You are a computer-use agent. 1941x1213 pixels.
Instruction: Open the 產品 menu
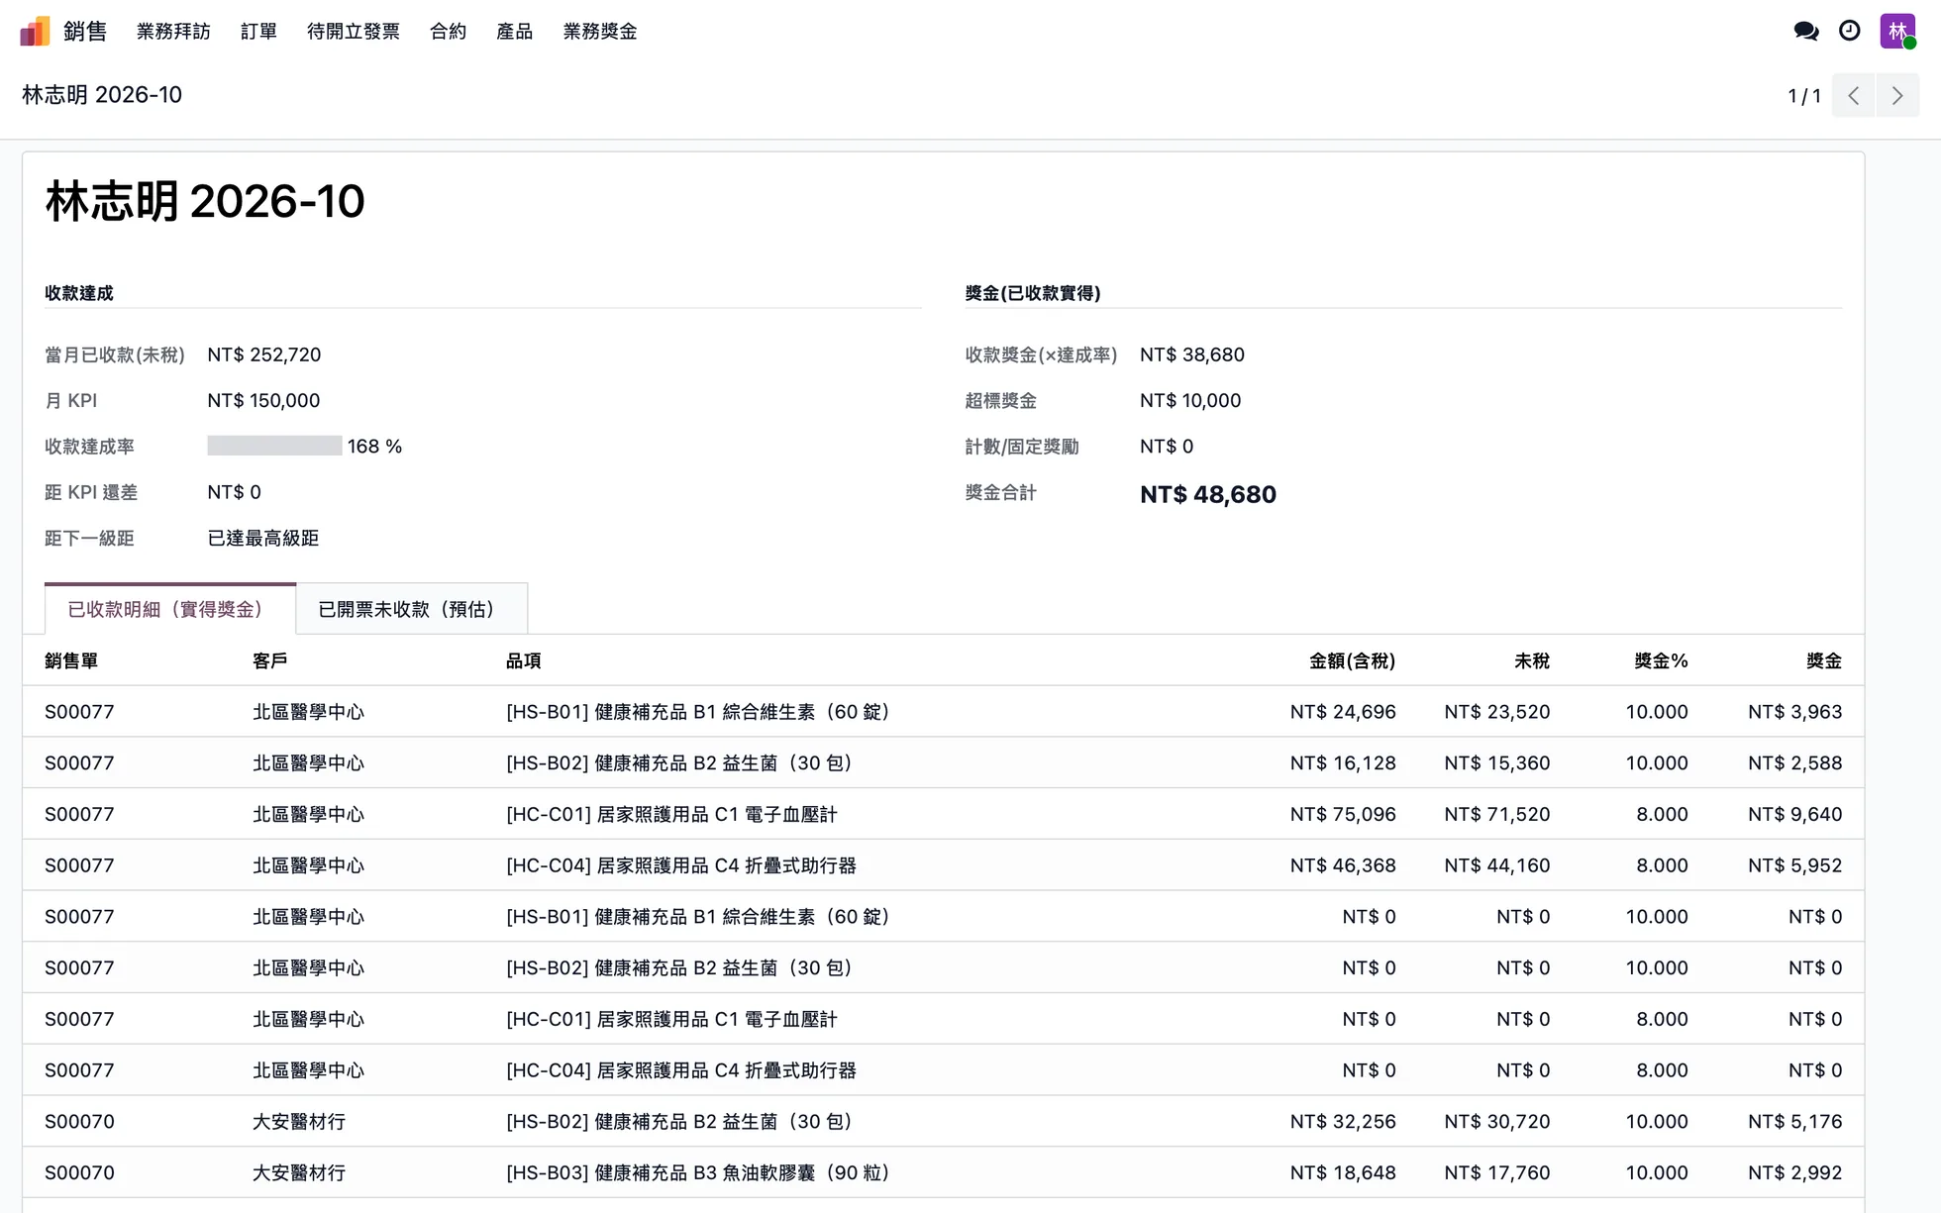pyautogui.click(x=514, y=32)
